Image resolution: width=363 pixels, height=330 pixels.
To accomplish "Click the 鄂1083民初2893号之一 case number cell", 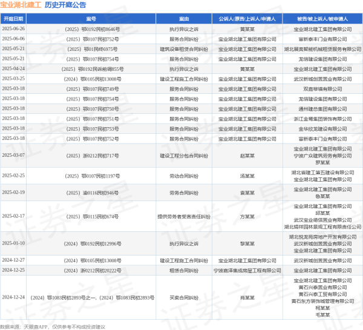I will click(x=92, y=298).
